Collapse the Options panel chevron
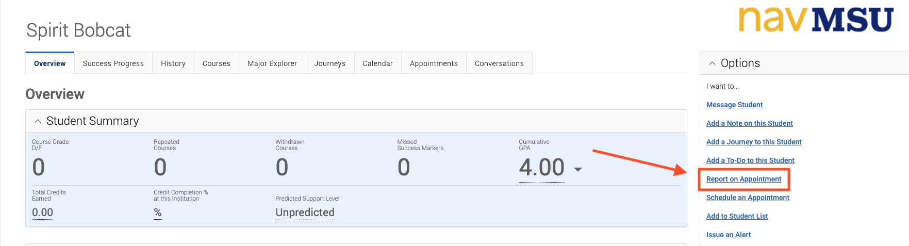This screenshot has width=909, height=246. pyautogui.click(x=712, y=63)
